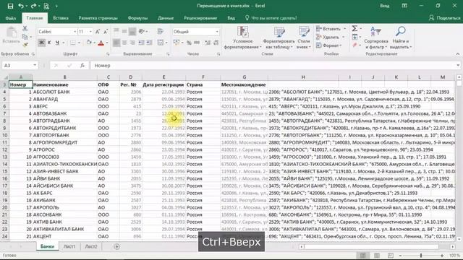463x260 pixels.
Task: Open Условное форматирование
Action: 243,38
